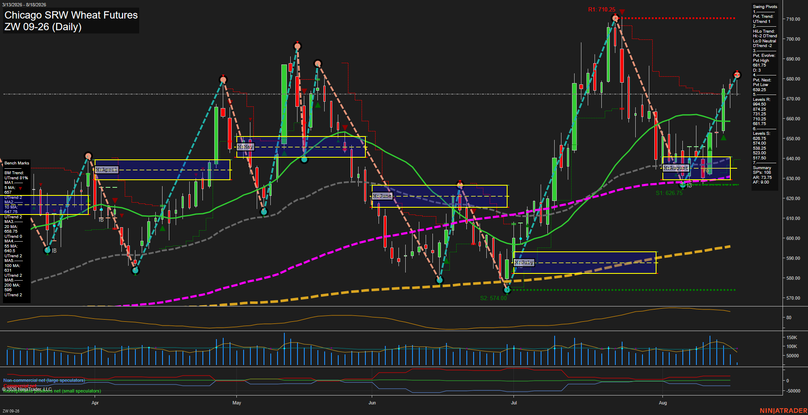Click the Non-commercial net legend entry
Viewport: 808px width, 415px height.
(x=44, y=380)
